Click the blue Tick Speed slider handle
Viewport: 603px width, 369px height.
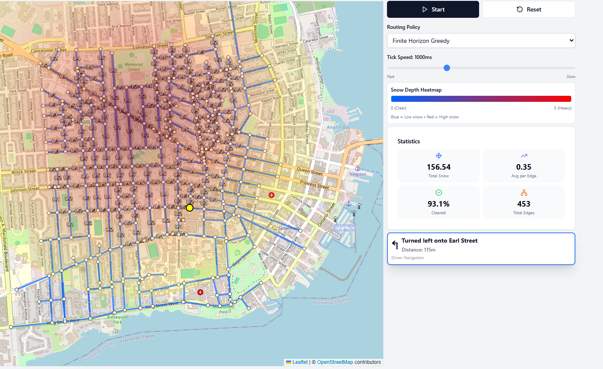tap(446, 67)
